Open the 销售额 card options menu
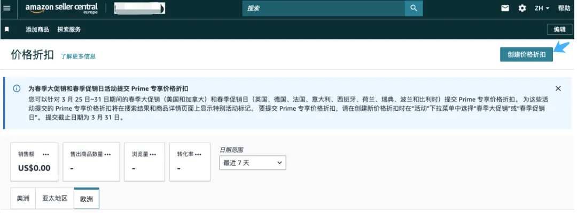Viewport: 577px width, 213px height. [46, 154]
